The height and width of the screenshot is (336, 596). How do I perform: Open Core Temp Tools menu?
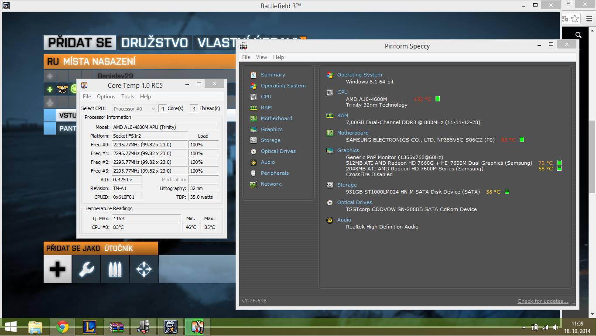(127, 97)
